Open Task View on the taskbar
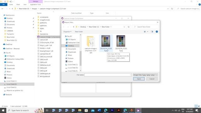201x113 pixels. pos(47,110)
